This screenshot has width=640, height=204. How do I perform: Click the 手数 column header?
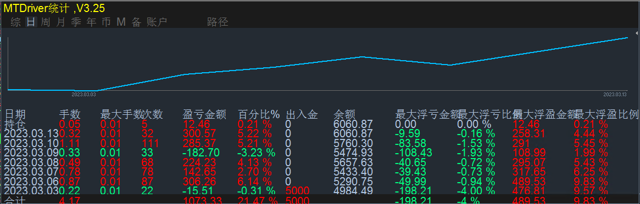70,115
